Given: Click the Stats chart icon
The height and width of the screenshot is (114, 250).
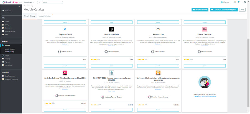Looking at the screenshot, I should pos(3,34).
